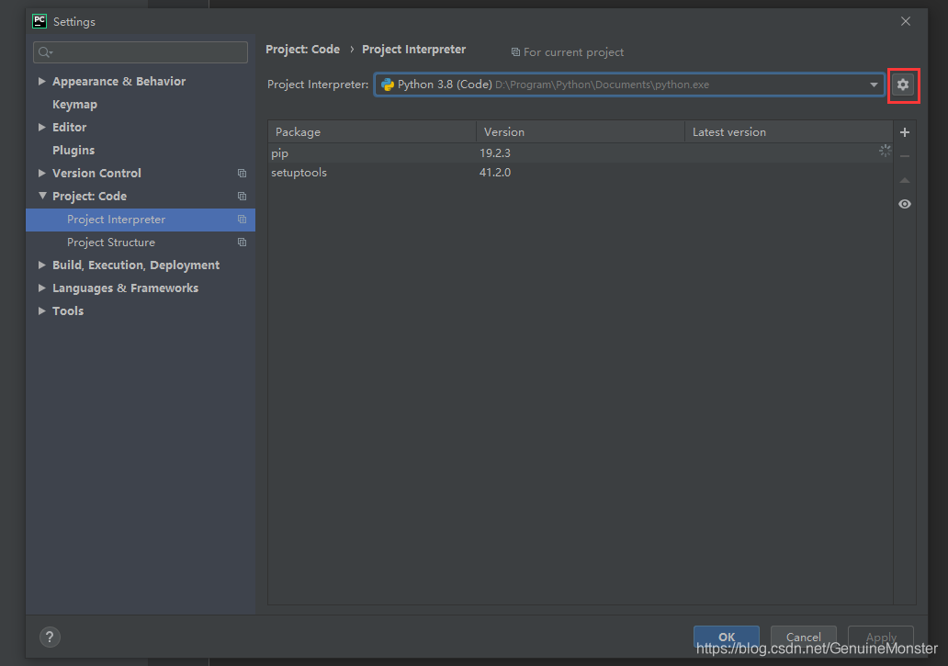Open the Project Interpreter dropdown
Viewport: 948px width, 666px height.
tap(874, 85)
